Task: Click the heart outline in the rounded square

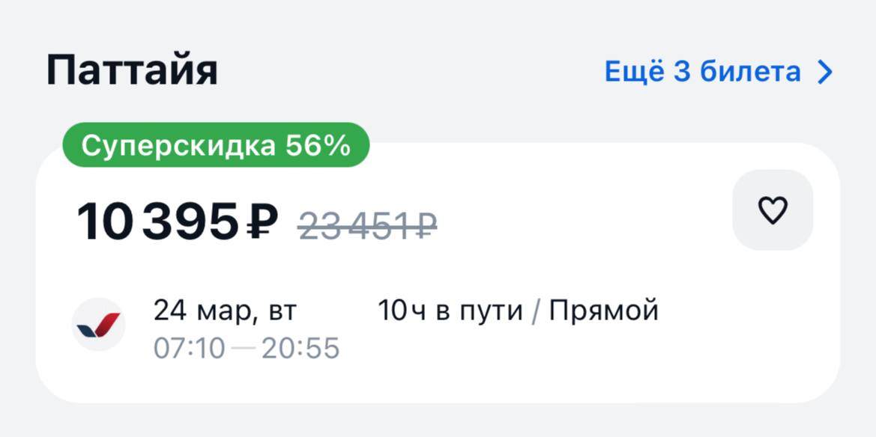Action: pos(773,210)
